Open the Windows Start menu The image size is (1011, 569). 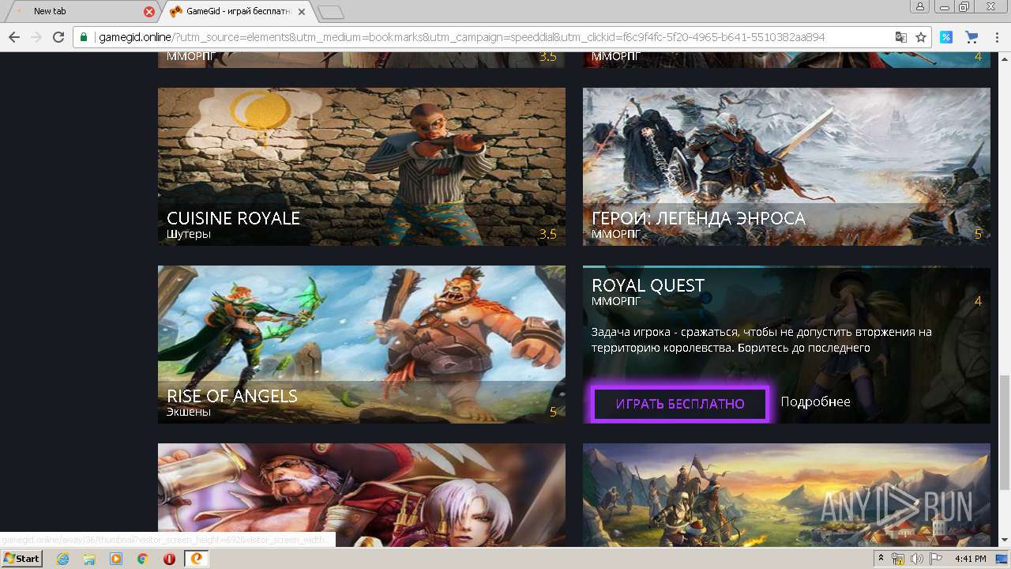click(22, 558)
